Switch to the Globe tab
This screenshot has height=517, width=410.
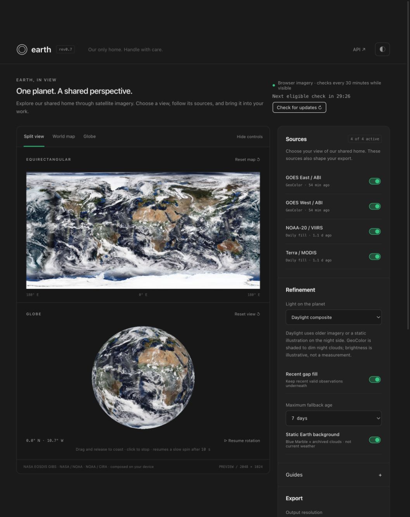point(90,136)
